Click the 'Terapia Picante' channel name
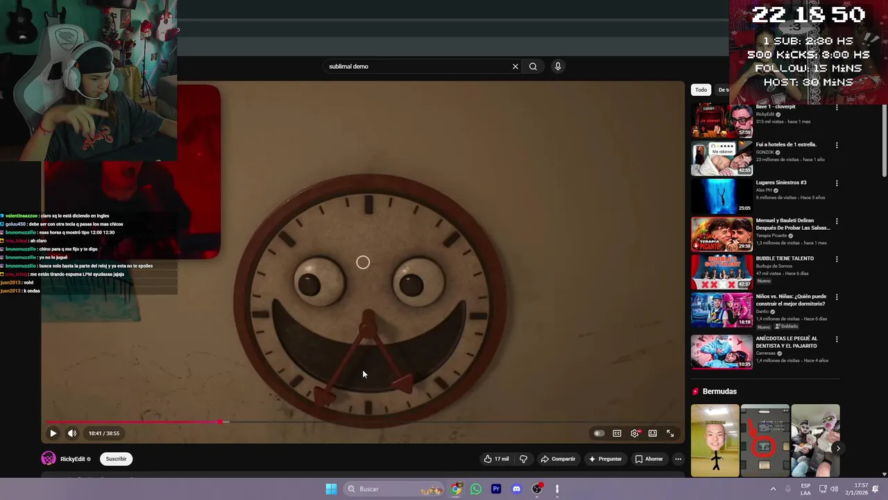Screen dimensions: 888x500 [x=771, y=235]
